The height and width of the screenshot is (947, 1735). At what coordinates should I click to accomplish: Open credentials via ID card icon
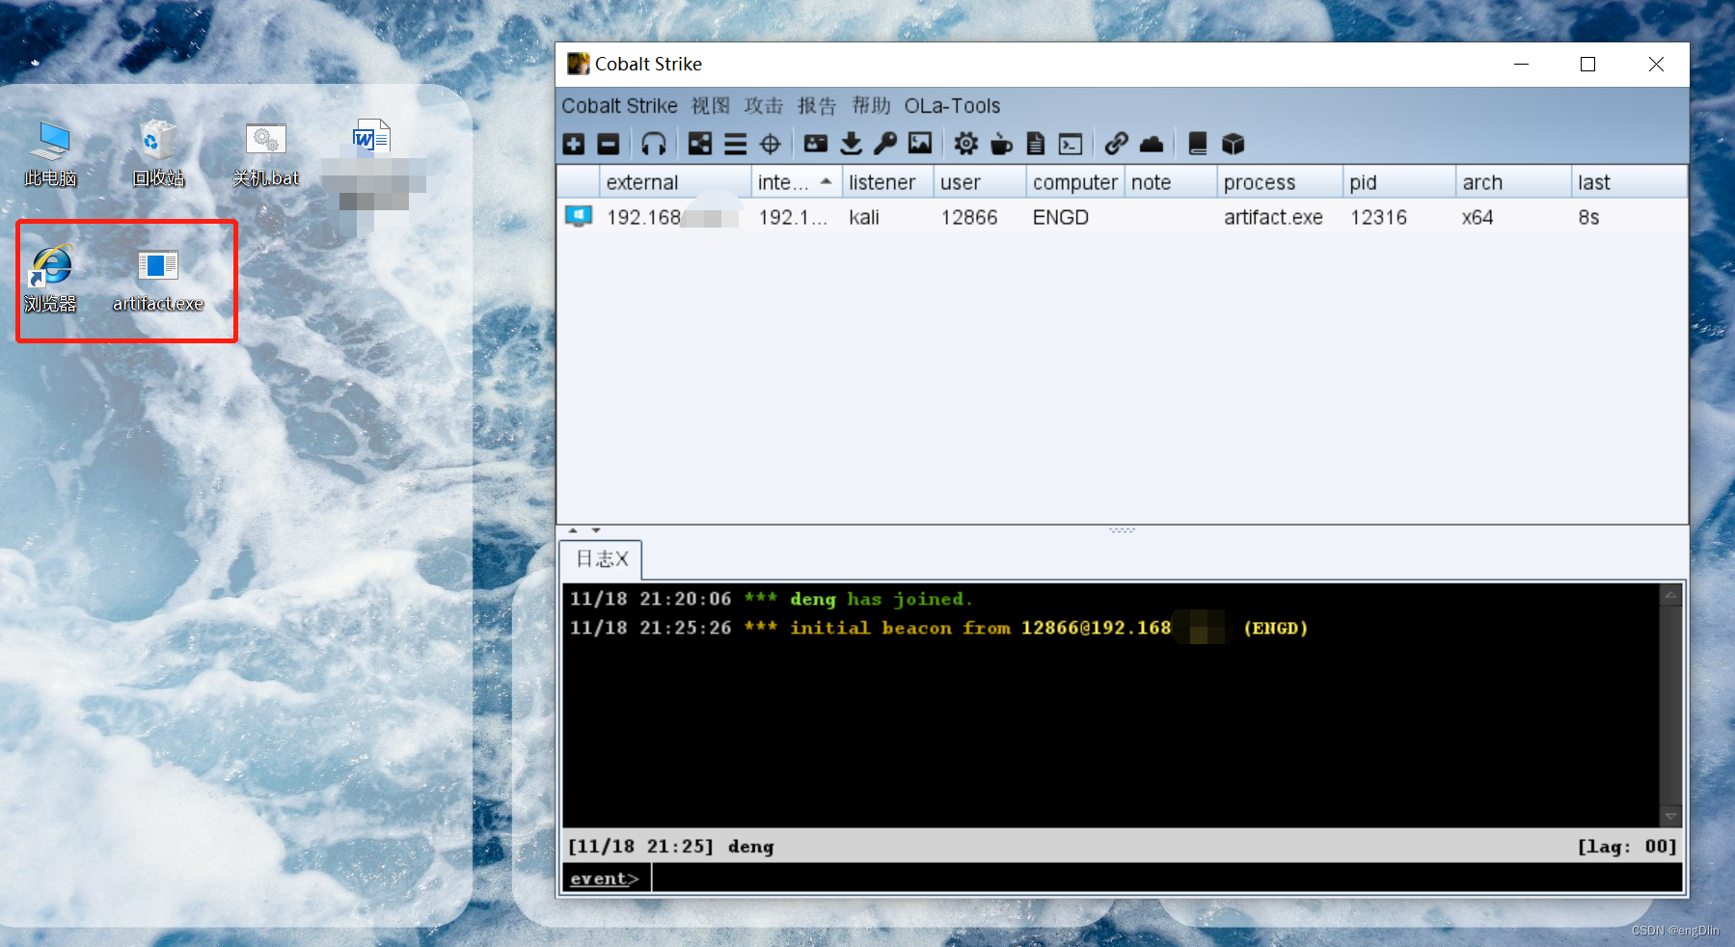(816, 145)
